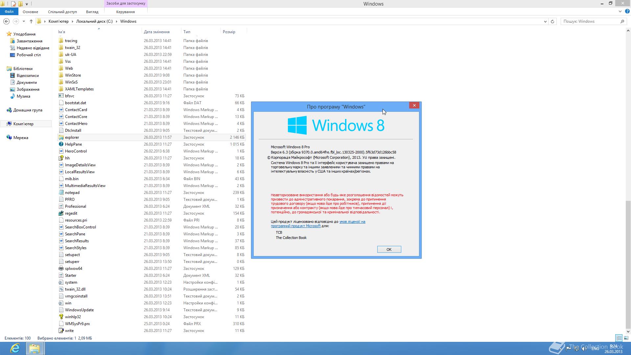Close the Про програму Windows dialog
The image size is (631, 355).
point(414,105)
